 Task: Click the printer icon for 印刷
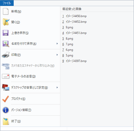(6, 55)
